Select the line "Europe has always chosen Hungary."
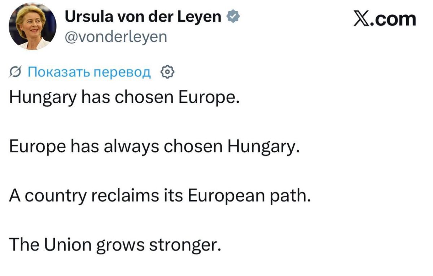This screenshot has width=433, height=276. tap(154, 147)
